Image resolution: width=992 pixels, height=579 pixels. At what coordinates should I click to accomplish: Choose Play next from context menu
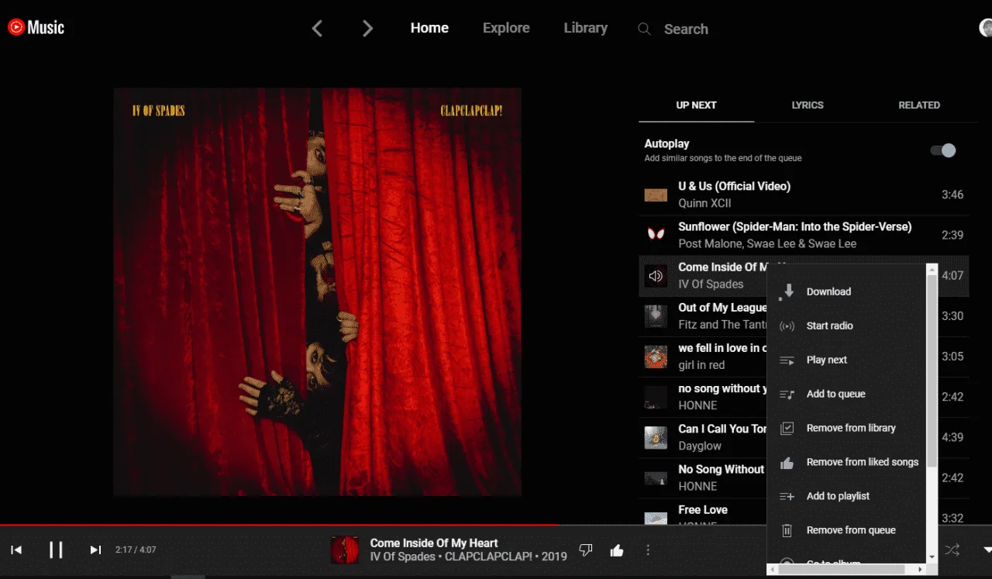click(827, 360)
